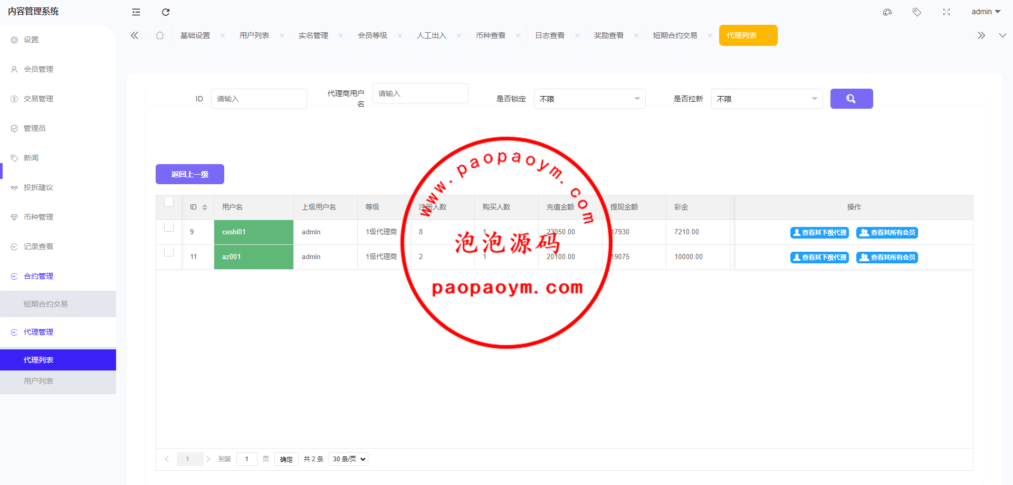Open the 是否拉新 dropdown
The height and width of the screenshot is (485, 1013).
pyautogui.click(x=767, y=99)
